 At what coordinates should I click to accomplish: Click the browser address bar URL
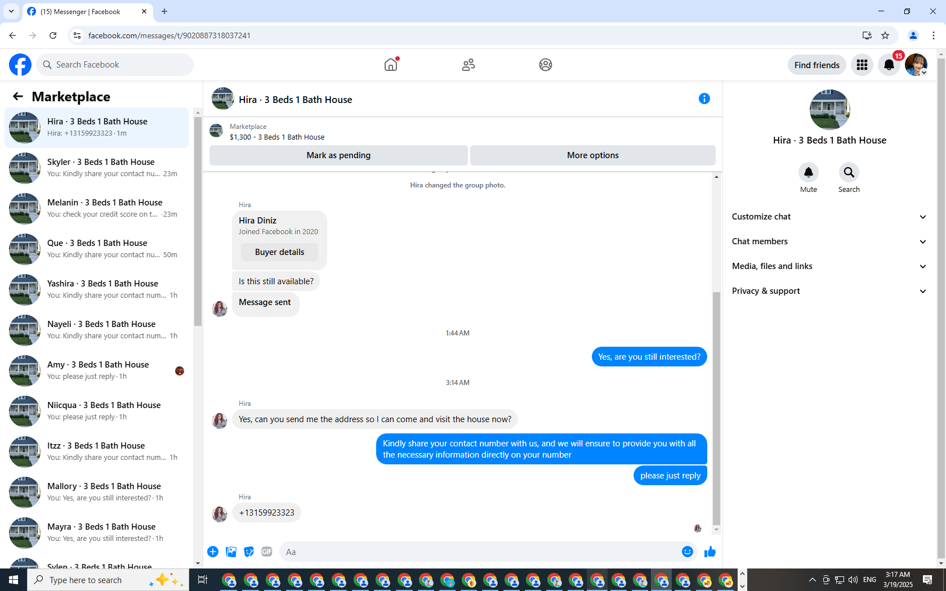pyautogui.click(x=169, y=35)
